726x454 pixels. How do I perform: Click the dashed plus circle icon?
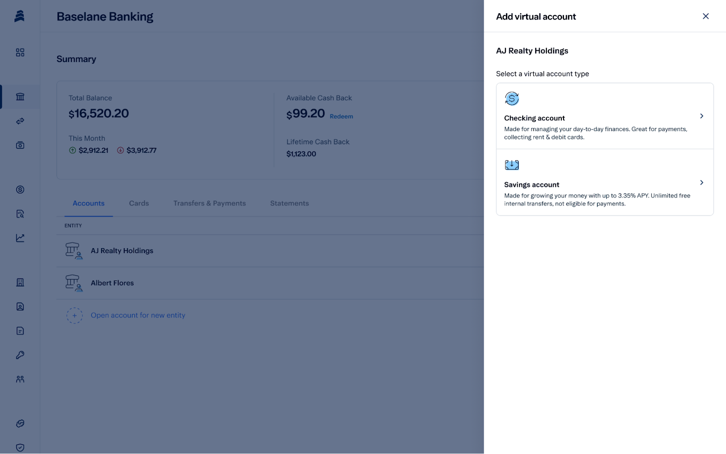pos(74,315)
